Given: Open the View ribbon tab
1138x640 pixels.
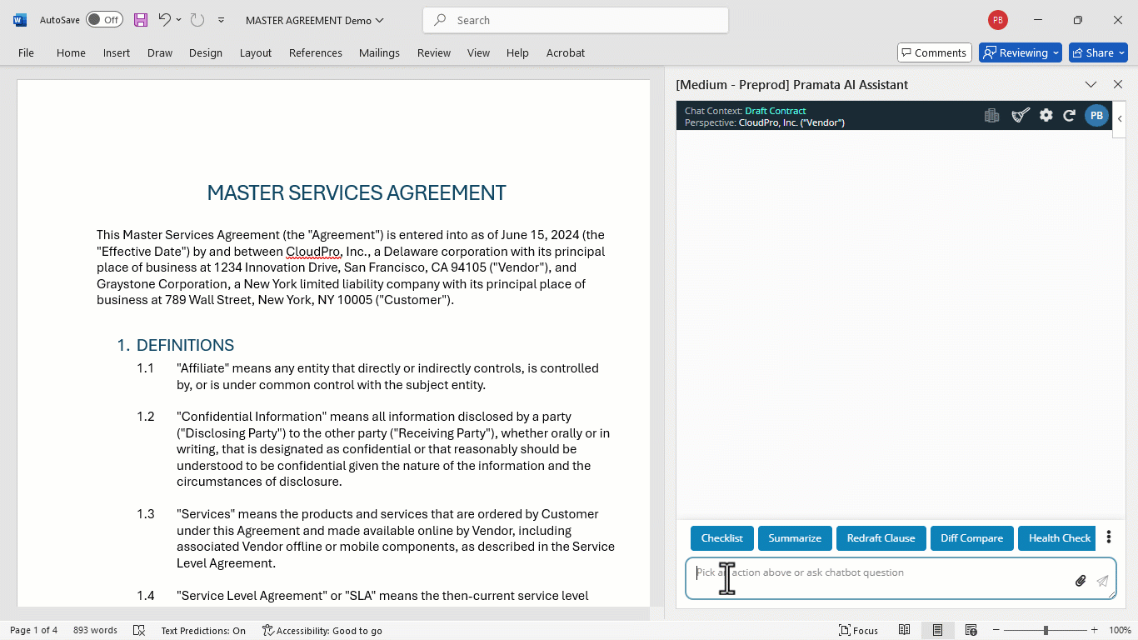Looking at the screenshot, I should 478,52.
